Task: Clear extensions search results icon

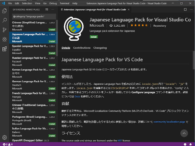Action: coord(47,9)
